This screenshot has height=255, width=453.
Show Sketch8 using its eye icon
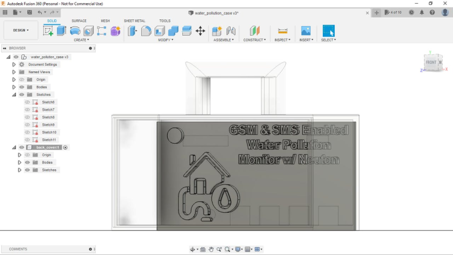pos(27,117)
